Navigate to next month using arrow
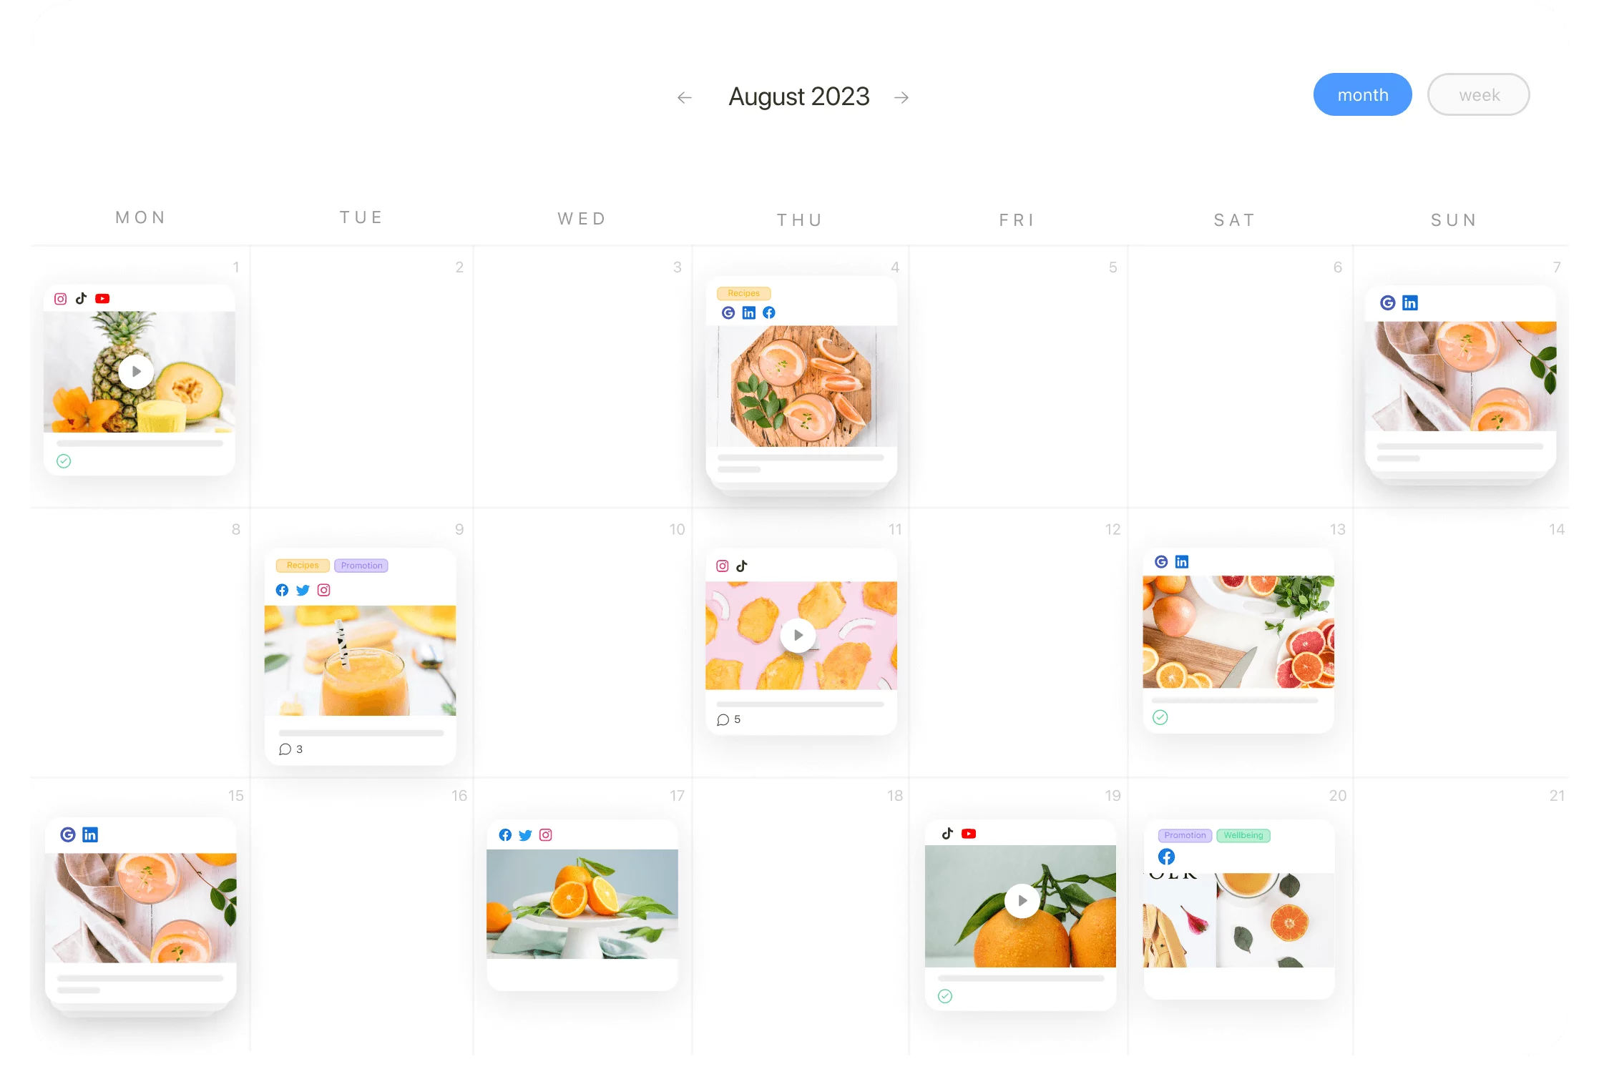 pyautogui.click(x=904, y=95)
